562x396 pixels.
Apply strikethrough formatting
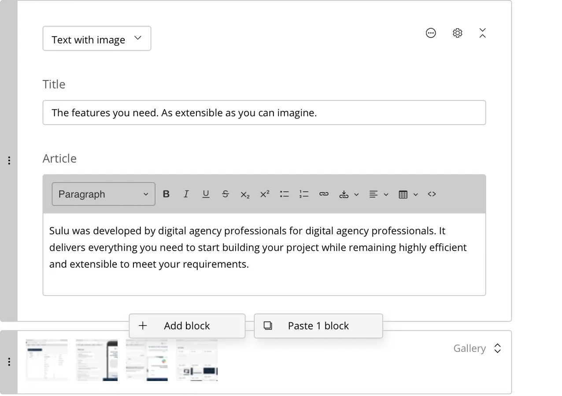pos(225,194)
